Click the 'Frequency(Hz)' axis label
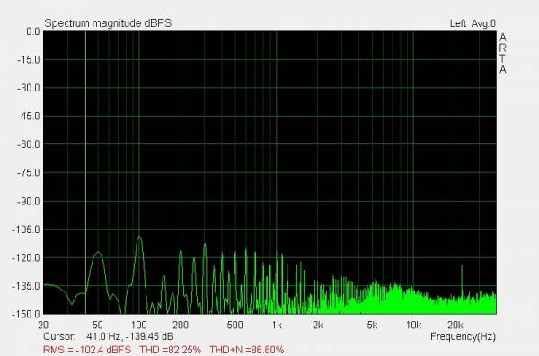Screen dimensions: 539x356 click(463, 336)
